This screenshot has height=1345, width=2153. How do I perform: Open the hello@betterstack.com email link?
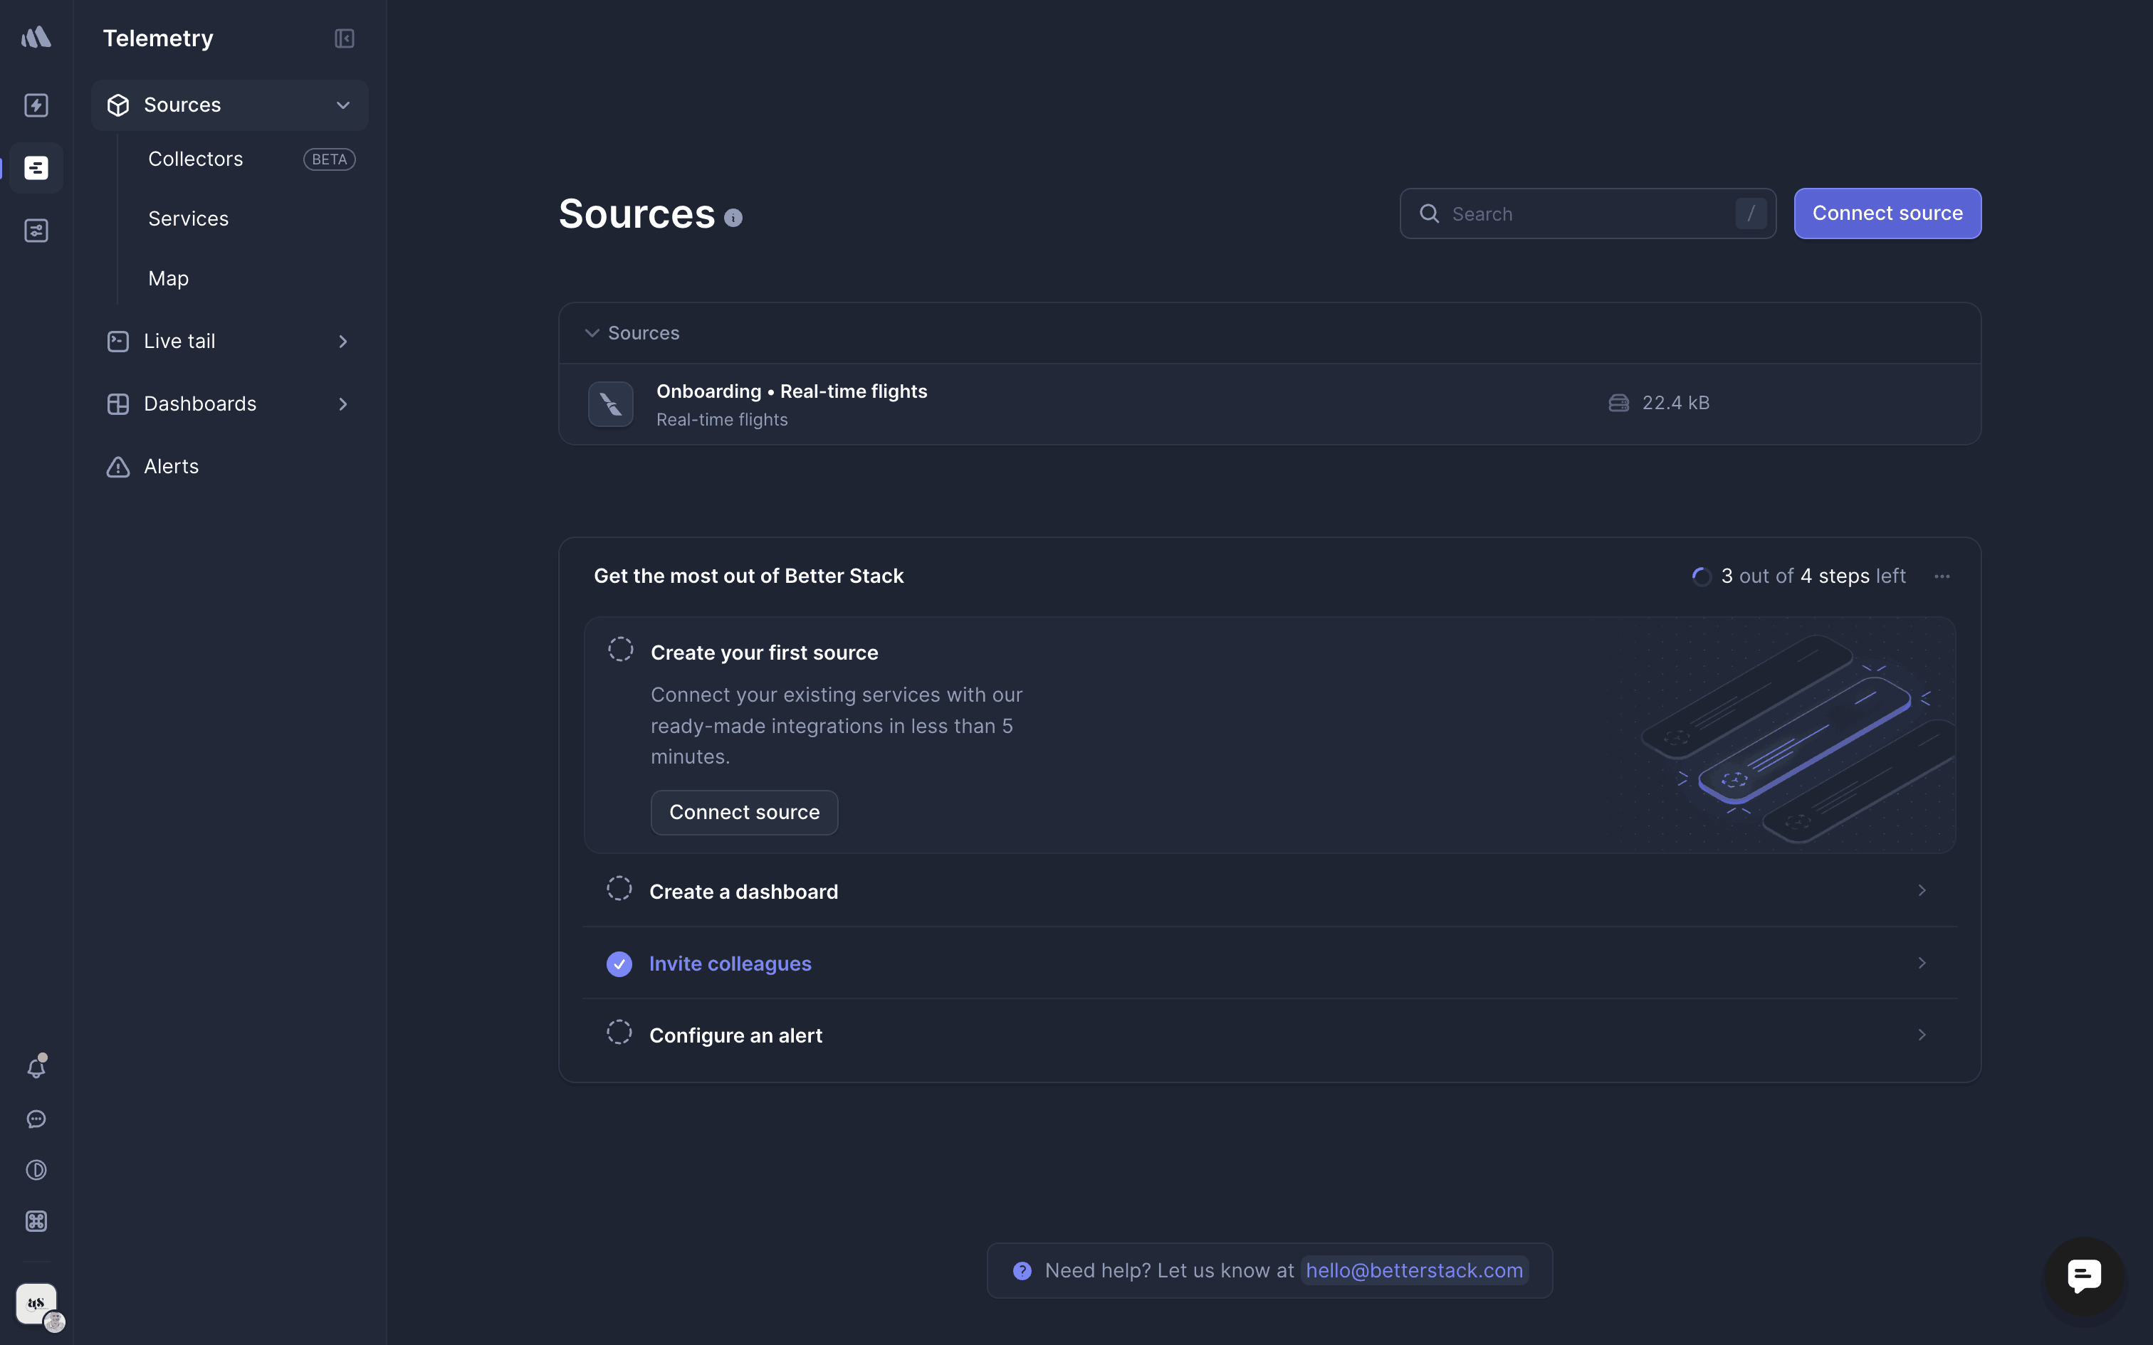1414,1270
